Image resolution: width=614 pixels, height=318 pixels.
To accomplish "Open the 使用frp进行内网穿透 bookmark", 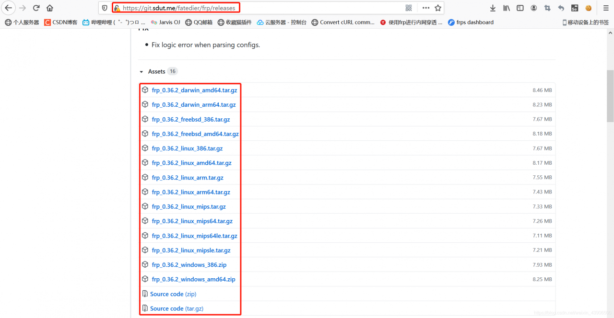I will [411, 22].
